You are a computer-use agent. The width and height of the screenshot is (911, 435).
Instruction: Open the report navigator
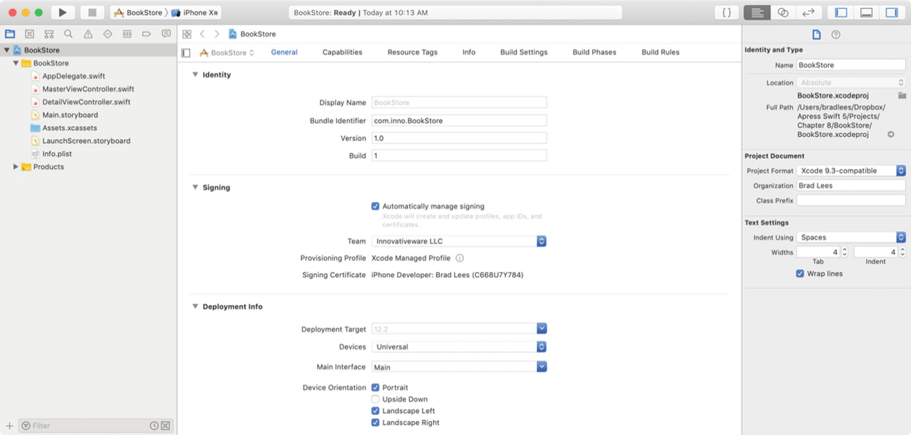166,34
